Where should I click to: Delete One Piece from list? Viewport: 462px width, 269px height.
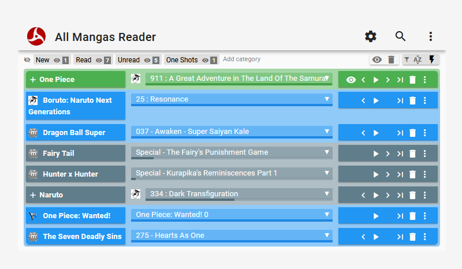pos(412,80)
